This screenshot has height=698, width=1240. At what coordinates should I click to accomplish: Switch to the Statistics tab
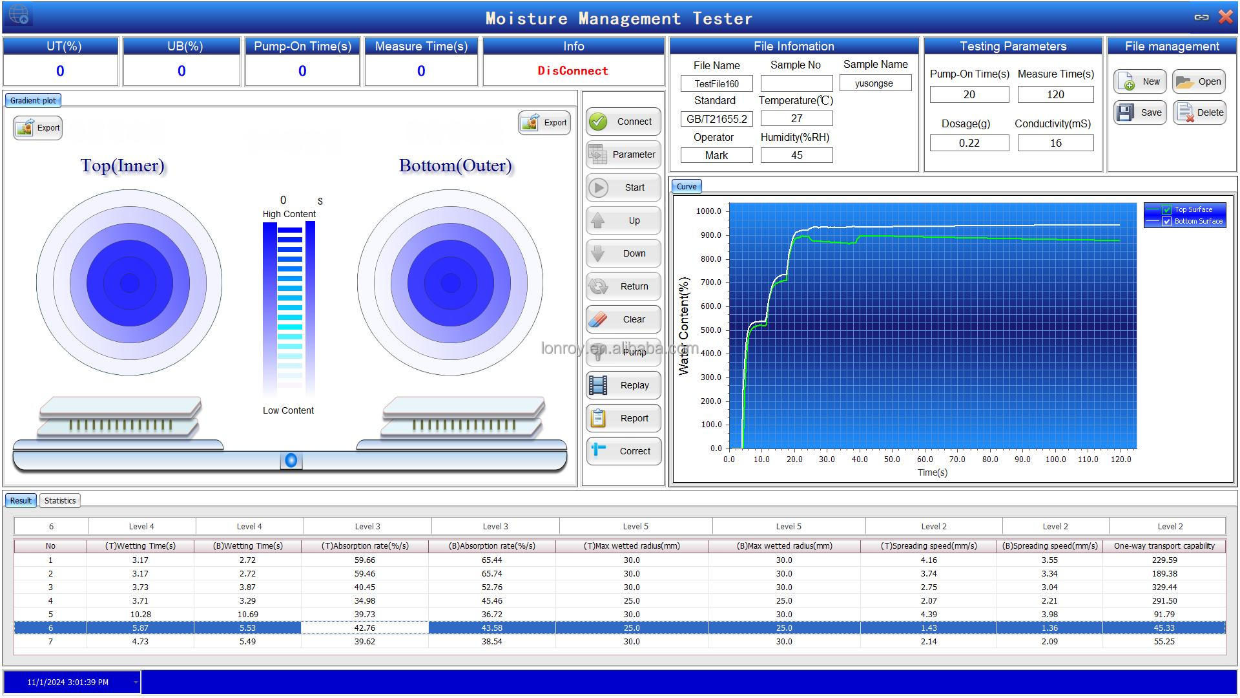pos(60,500)
